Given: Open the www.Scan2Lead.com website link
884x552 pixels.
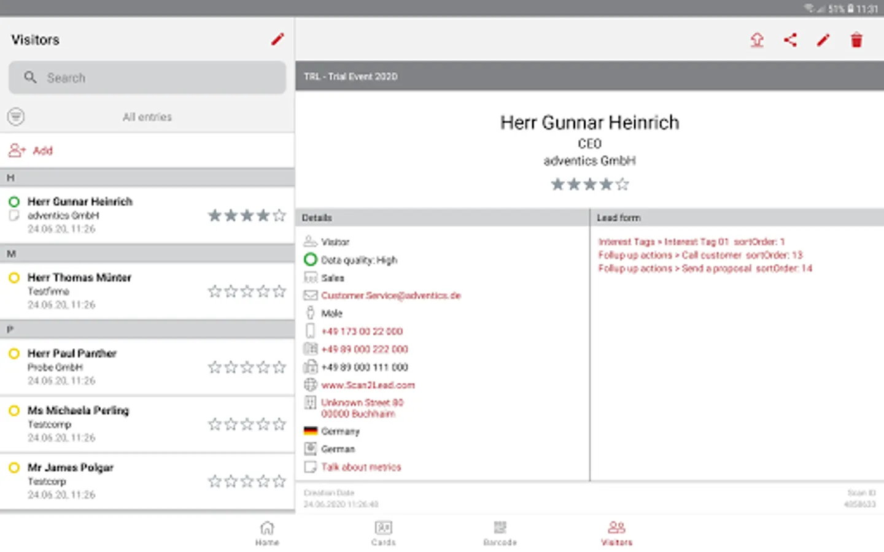Looking at the screenshot, I should click(368, 385).
